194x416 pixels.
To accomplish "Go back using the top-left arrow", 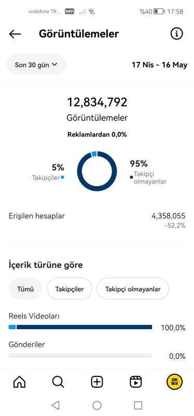I will coord(15,34).
